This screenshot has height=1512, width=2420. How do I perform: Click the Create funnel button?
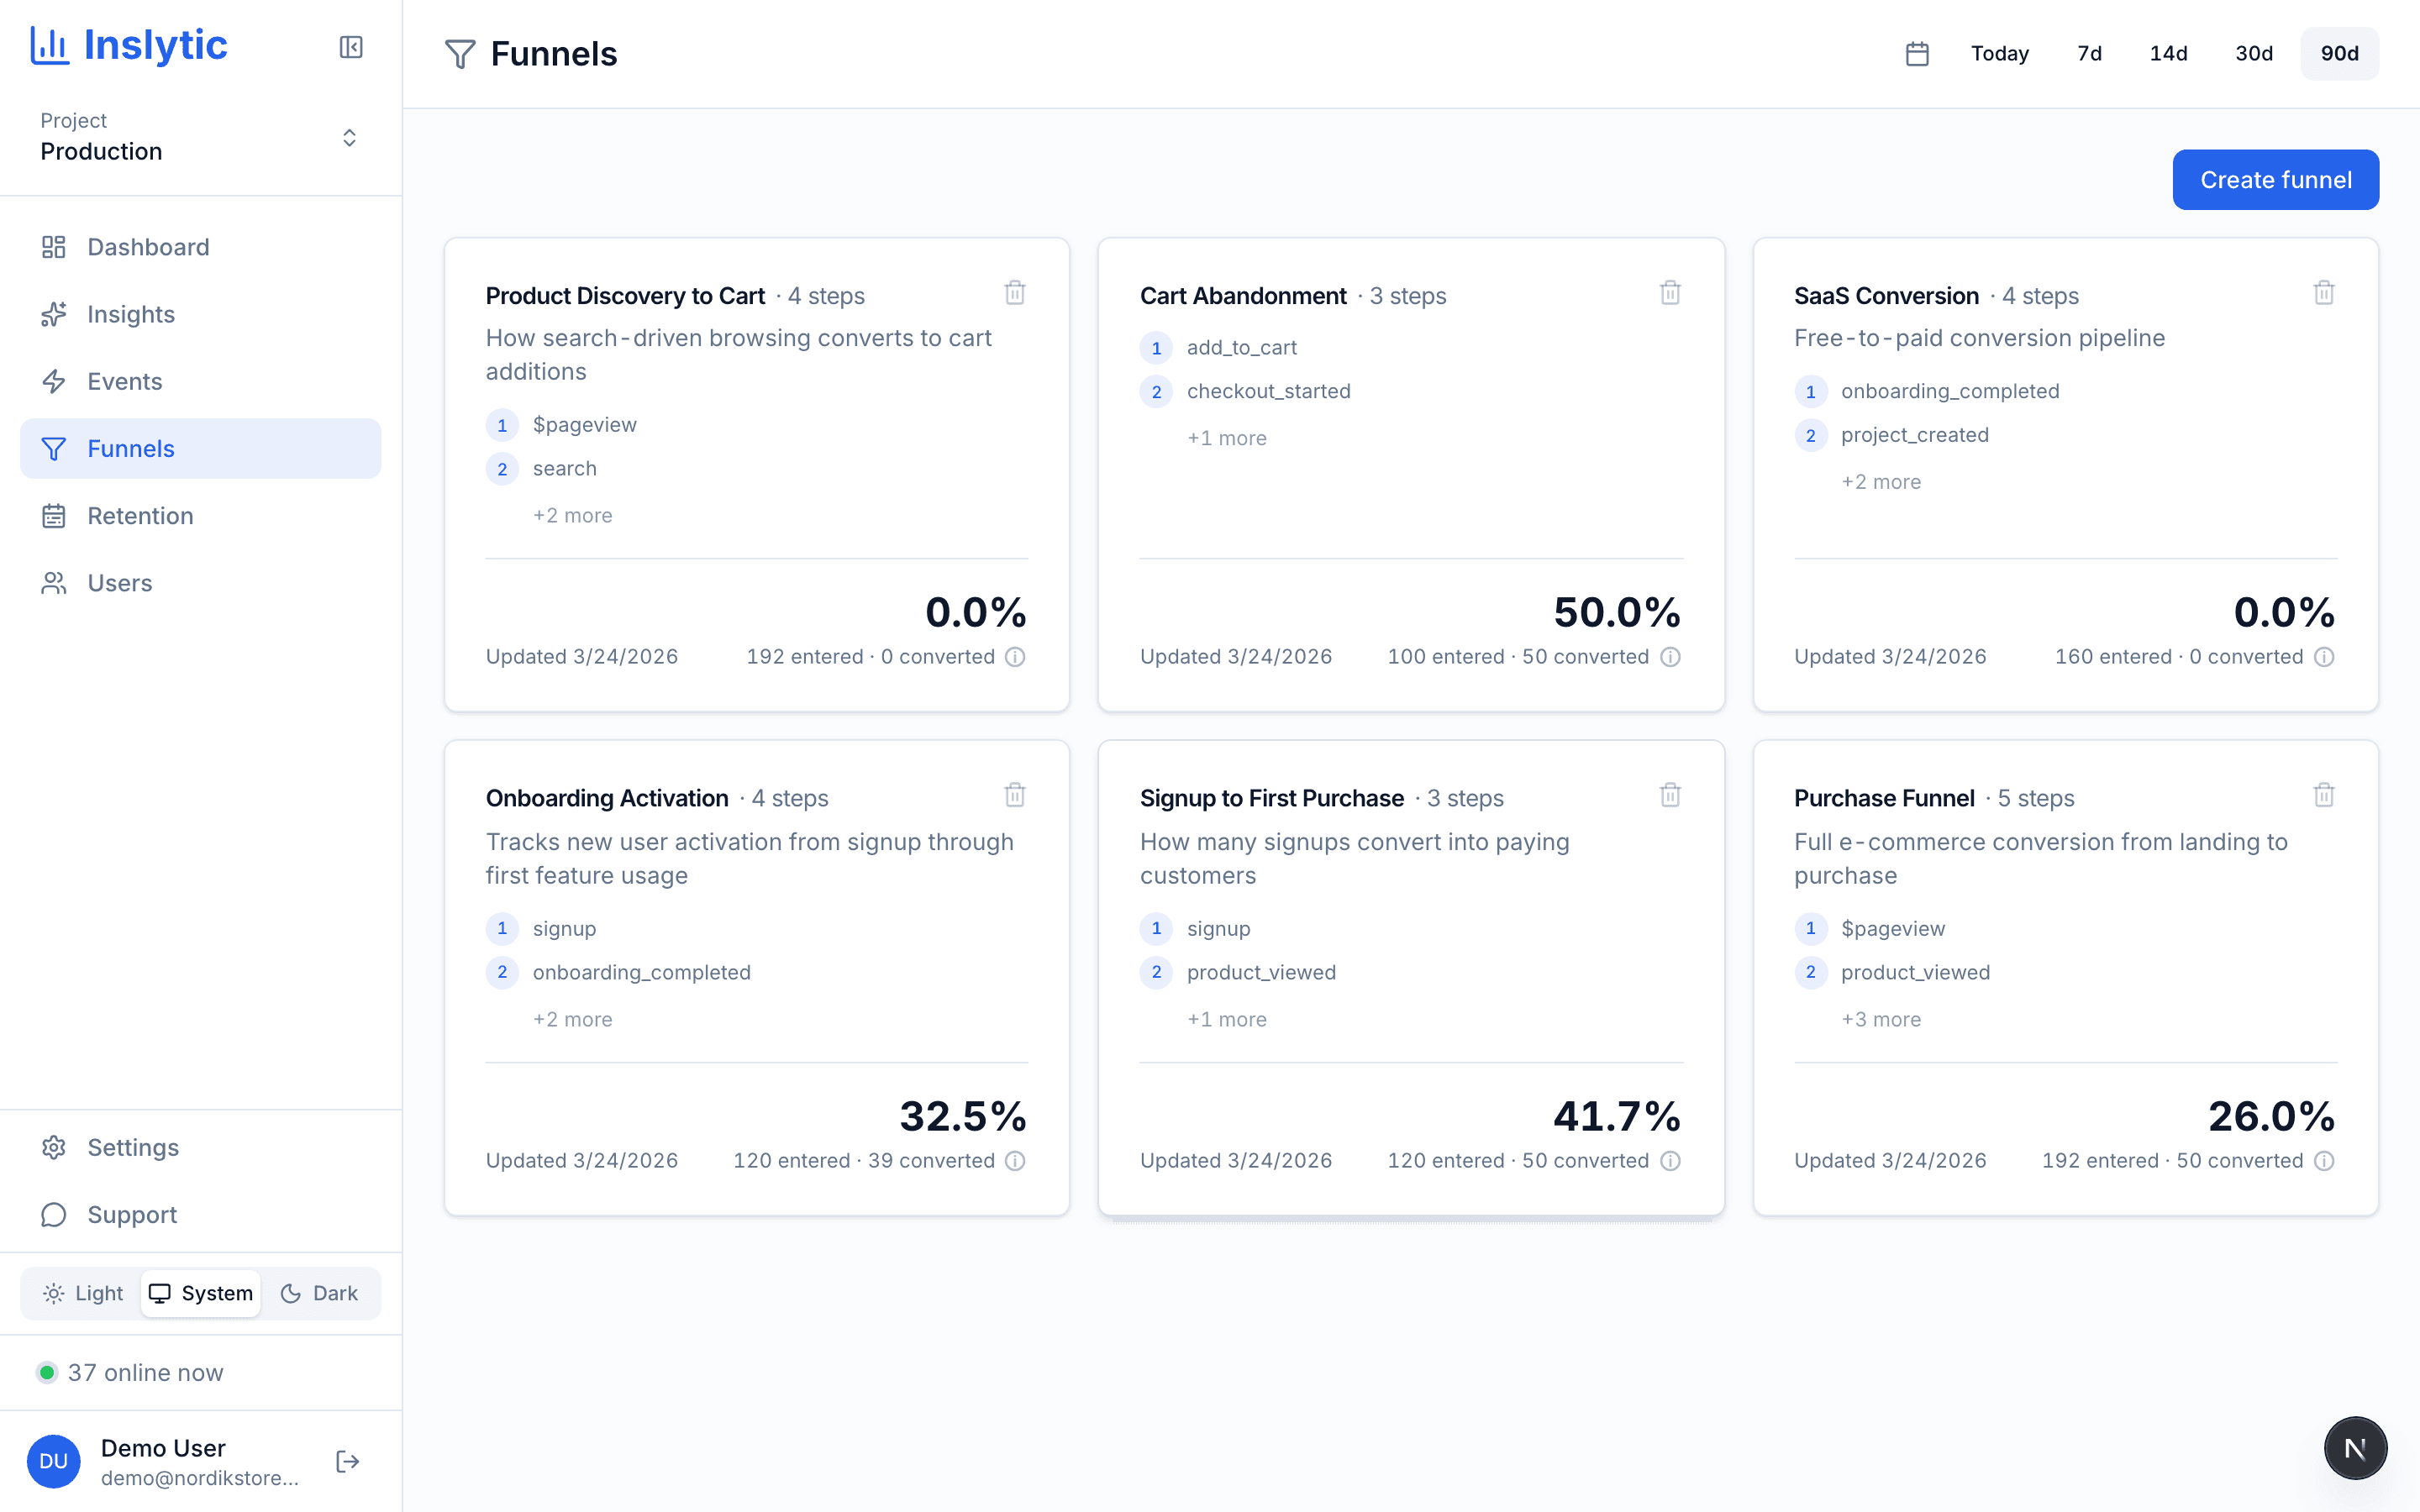[x=2275, y=179]
